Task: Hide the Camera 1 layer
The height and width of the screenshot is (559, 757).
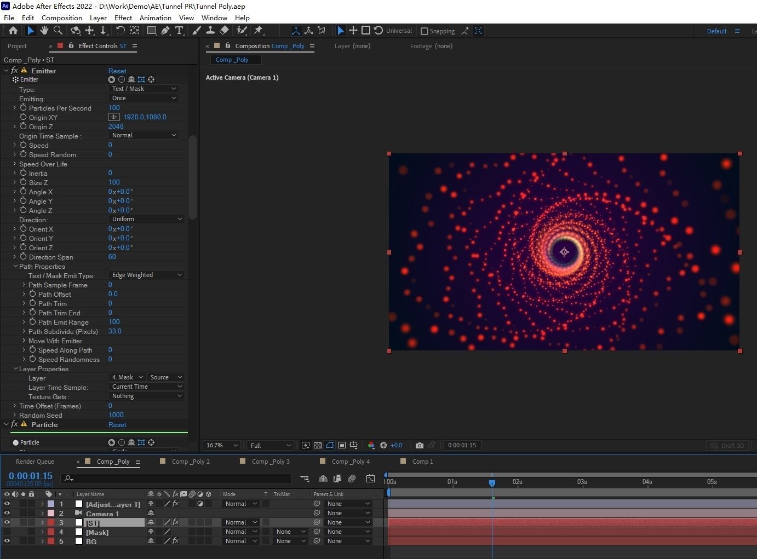Action: (7, 513)
